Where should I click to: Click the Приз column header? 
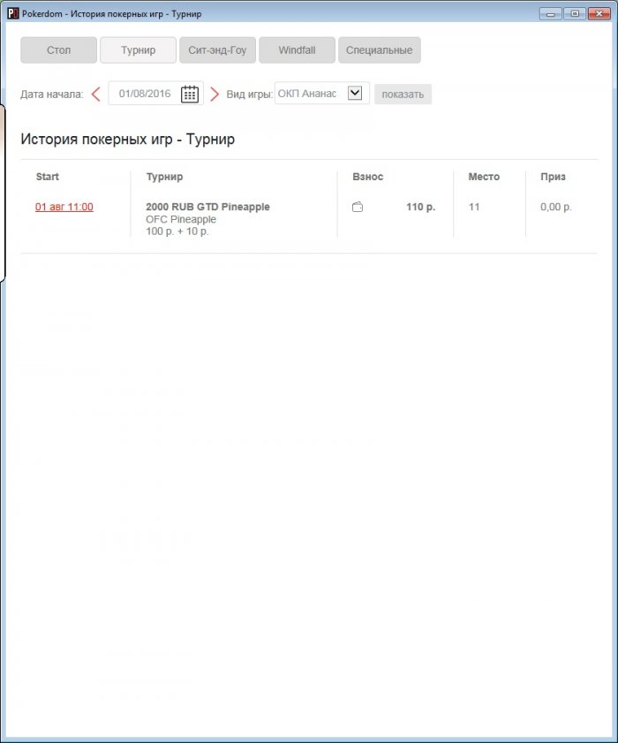554,177
